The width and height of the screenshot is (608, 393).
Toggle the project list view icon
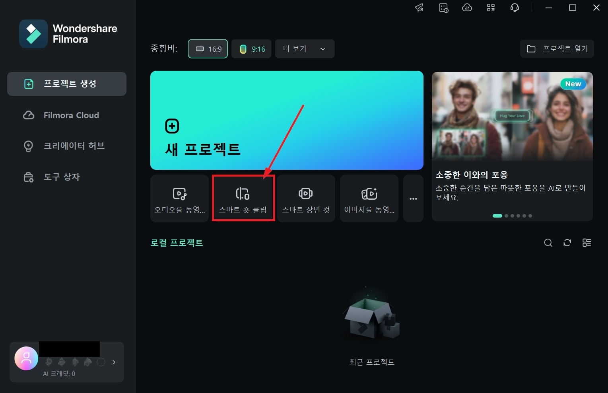point(587,243)
